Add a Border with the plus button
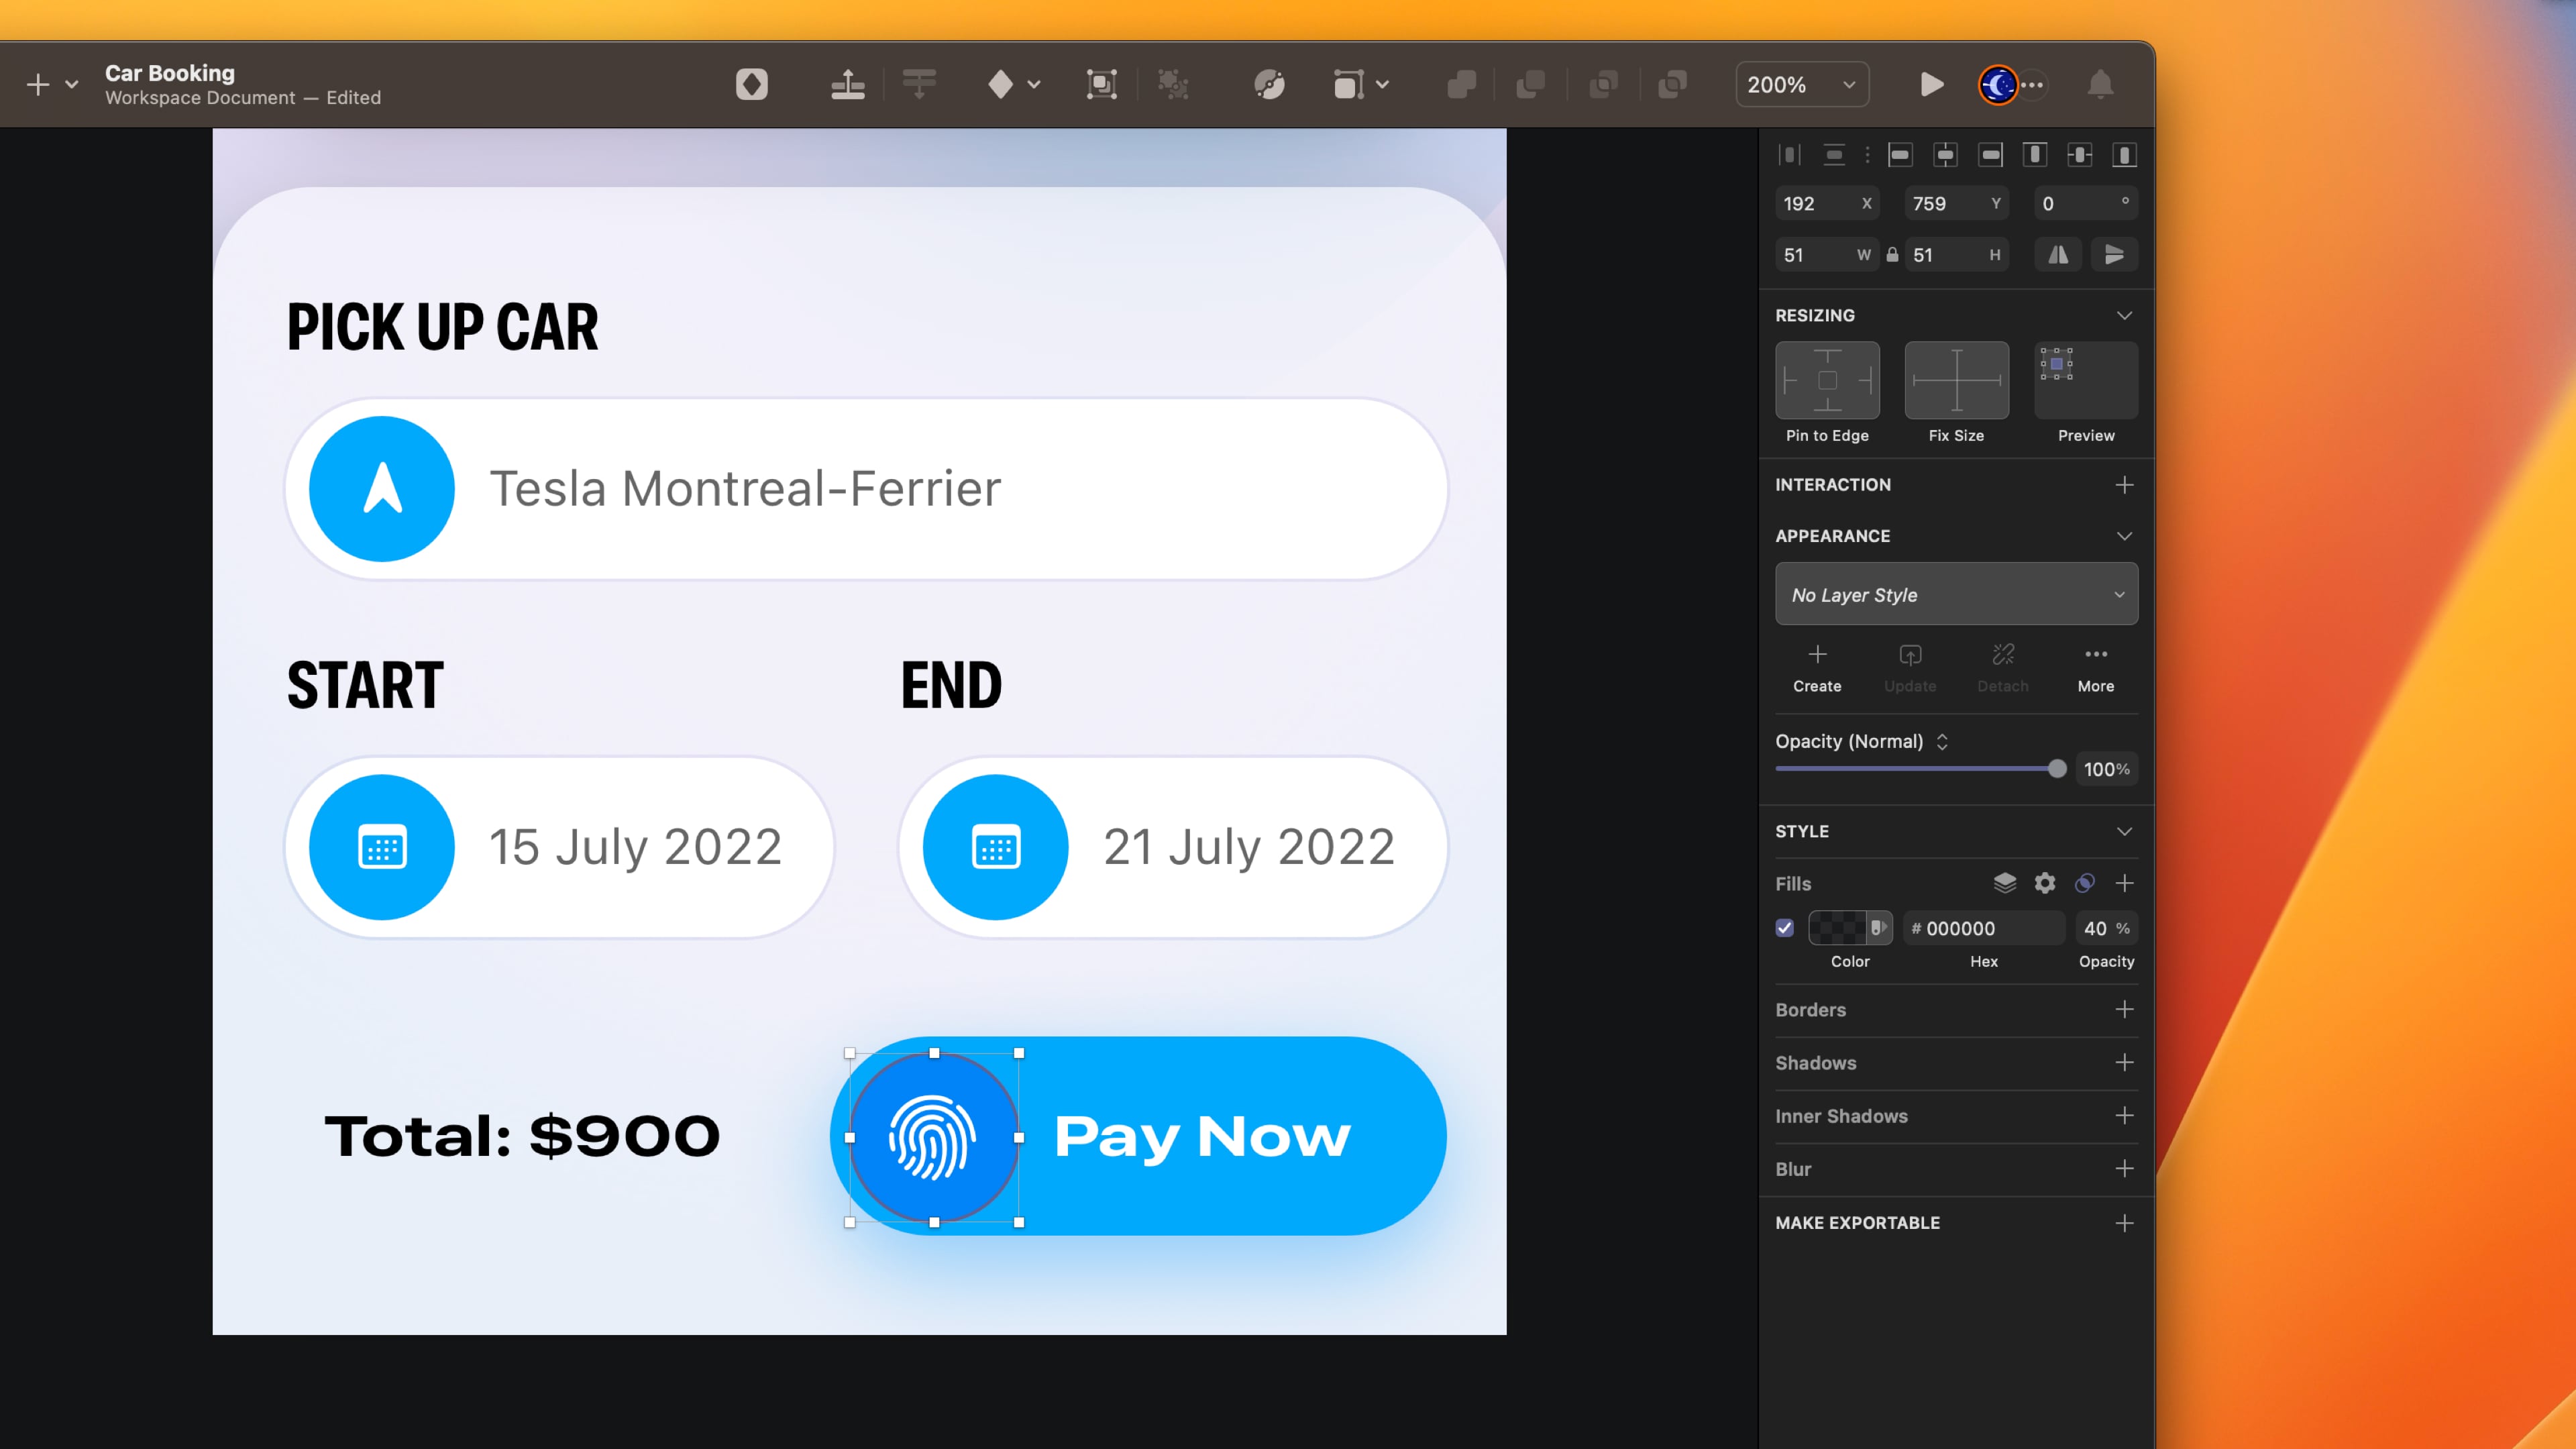The height and width of the screenshot is (1449, 2576). click(x=2124, y=1010)
